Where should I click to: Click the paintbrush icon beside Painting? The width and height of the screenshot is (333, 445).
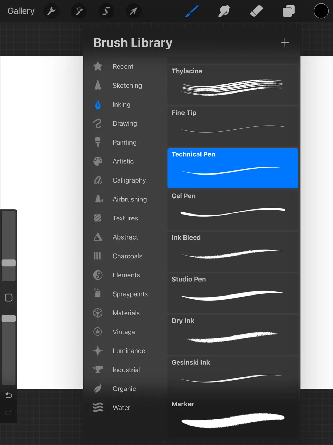pos(98,142)
